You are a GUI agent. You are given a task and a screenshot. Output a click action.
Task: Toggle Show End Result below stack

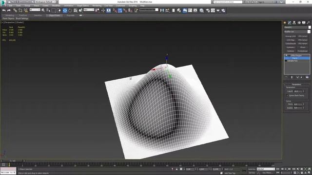(x=292, y=77)
